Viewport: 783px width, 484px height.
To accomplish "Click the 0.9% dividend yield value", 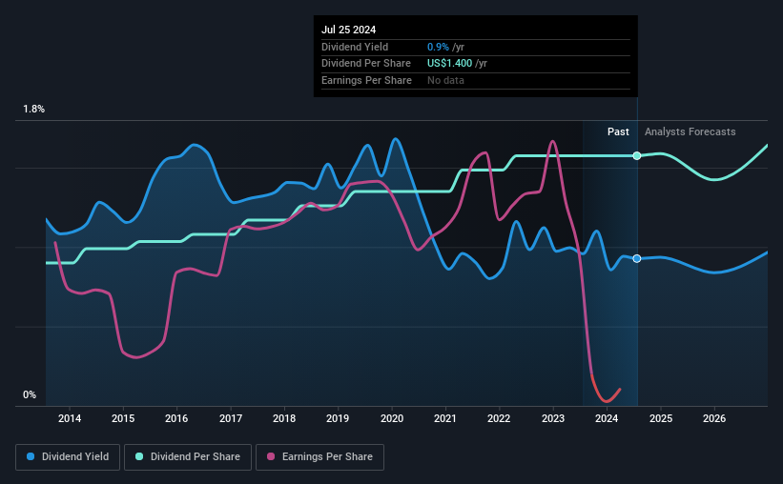I will point(438,47).
